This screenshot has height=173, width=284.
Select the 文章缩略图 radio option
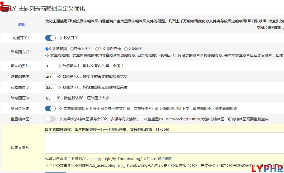click(47, 49)
